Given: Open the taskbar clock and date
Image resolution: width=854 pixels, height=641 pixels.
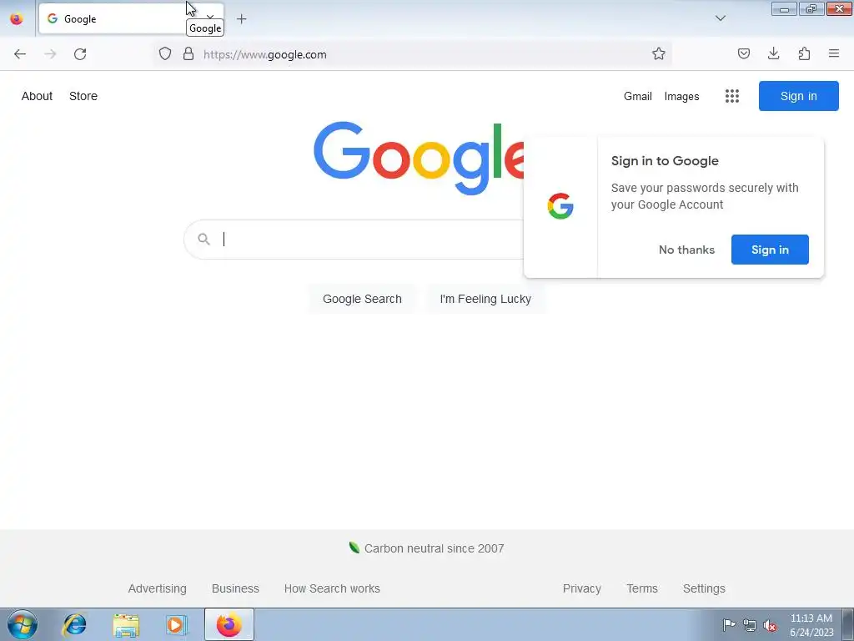Looking at the screenshot, I should point(811,625).
